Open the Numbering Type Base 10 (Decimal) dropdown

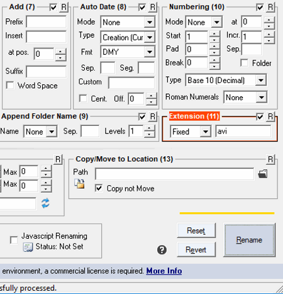226,80
